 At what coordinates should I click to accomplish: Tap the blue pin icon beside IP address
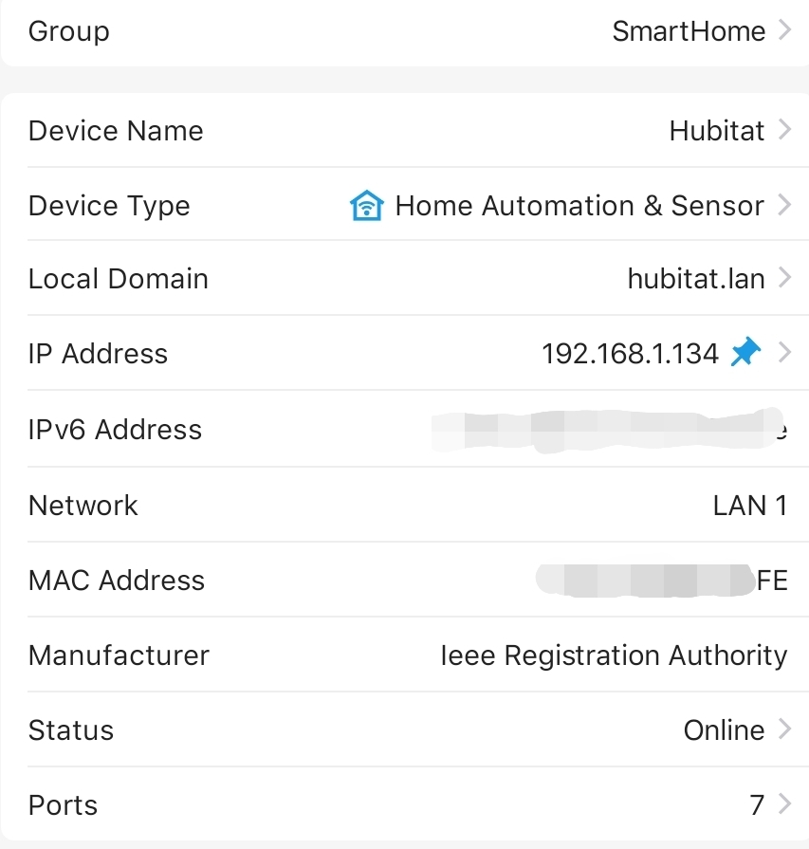pyautogui.click(x=745, y=352)
